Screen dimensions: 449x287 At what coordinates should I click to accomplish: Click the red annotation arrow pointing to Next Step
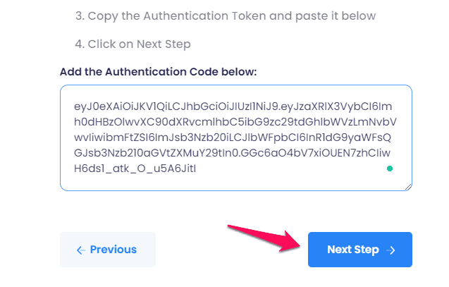[x=264, y=237]
